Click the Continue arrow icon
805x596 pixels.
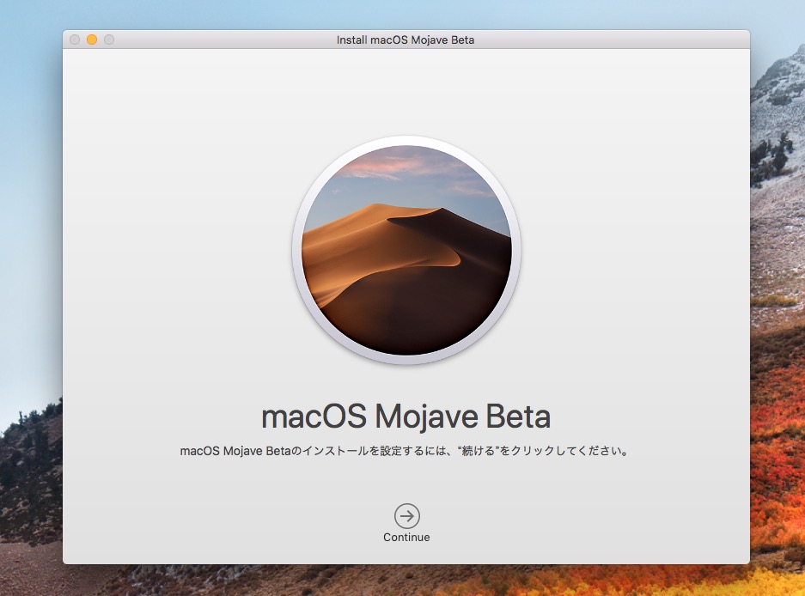(406, 516)
